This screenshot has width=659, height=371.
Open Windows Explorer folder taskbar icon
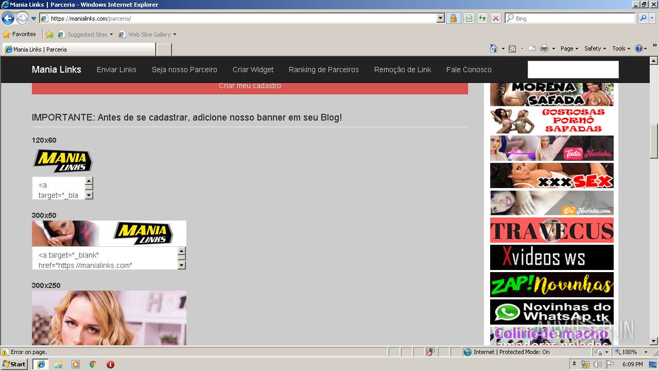click(x=58, y=364)
